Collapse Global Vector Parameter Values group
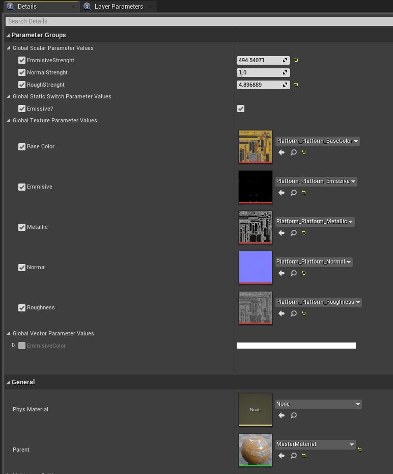Screen dimensions: 393x474 tap(9, 333)
